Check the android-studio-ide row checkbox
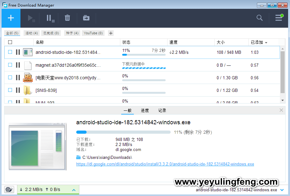 [10, 52]
